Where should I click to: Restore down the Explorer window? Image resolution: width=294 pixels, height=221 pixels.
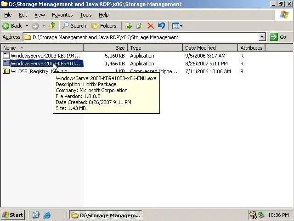tap(281, 4)
